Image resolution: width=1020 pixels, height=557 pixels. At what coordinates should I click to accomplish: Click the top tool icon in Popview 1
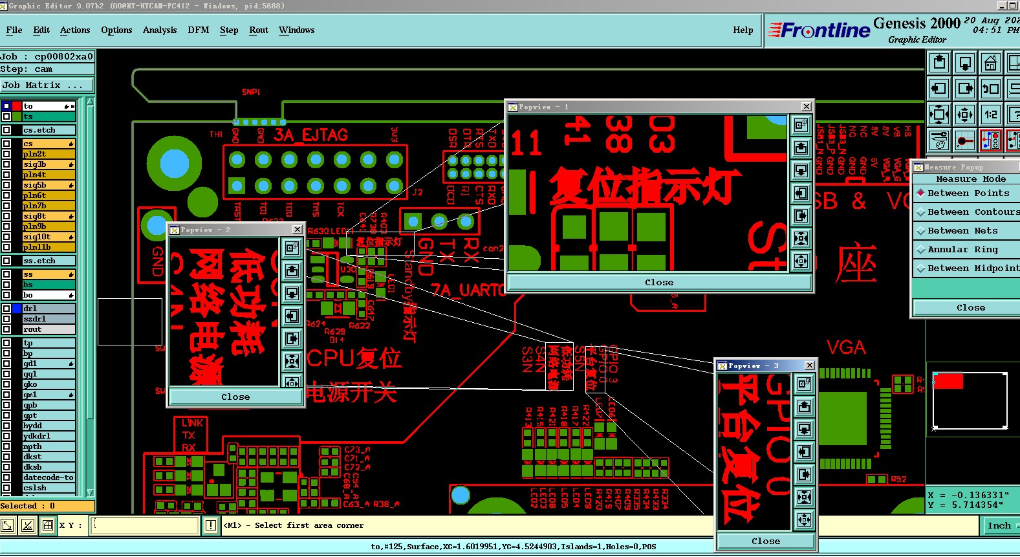[x=801, y=125]
